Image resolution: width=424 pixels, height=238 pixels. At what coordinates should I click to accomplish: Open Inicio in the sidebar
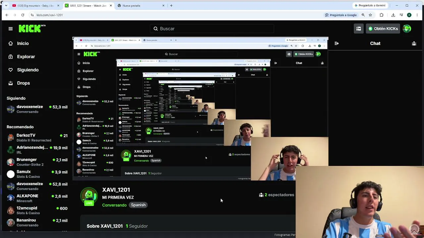[x=23, y=43]
